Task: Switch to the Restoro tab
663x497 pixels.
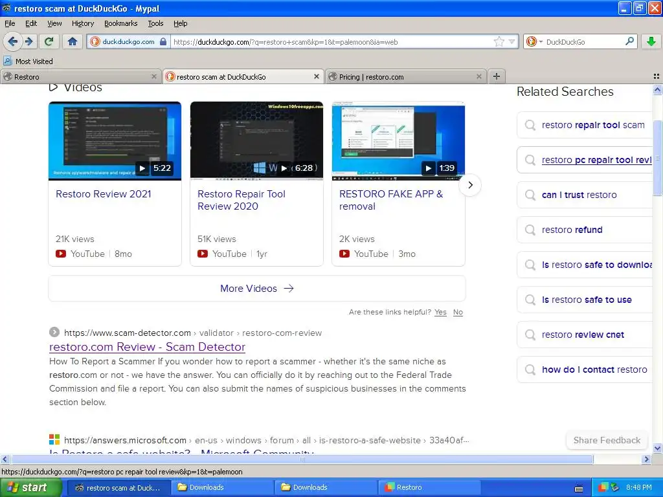Action: tap(80, 76)
